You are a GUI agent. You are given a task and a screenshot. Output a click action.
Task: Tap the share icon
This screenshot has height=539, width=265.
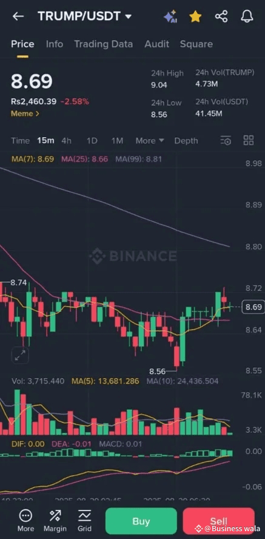click(x=221, y=16)
